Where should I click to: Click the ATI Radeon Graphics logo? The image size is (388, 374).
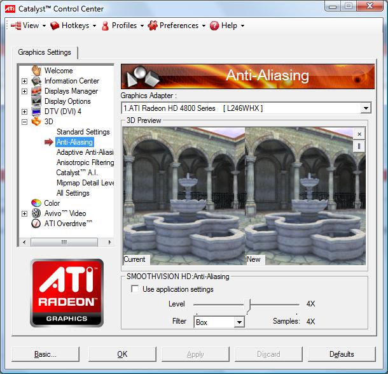coord(67,293)
